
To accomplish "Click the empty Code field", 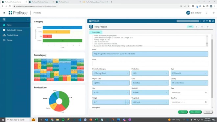I will click(x=150, y=63).
